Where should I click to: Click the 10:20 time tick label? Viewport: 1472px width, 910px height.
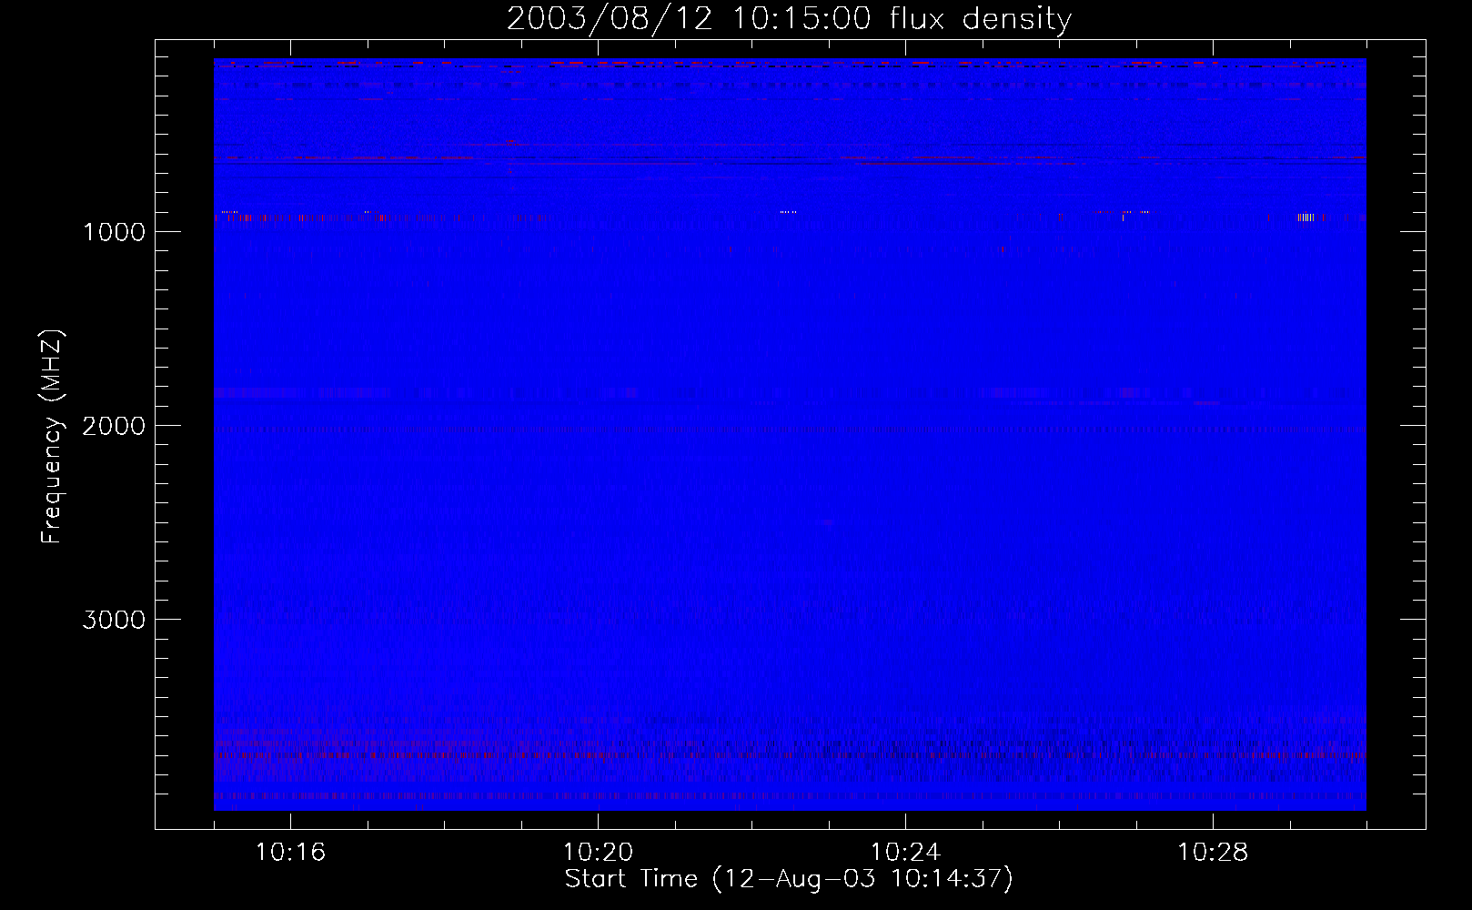pos(598,853)
